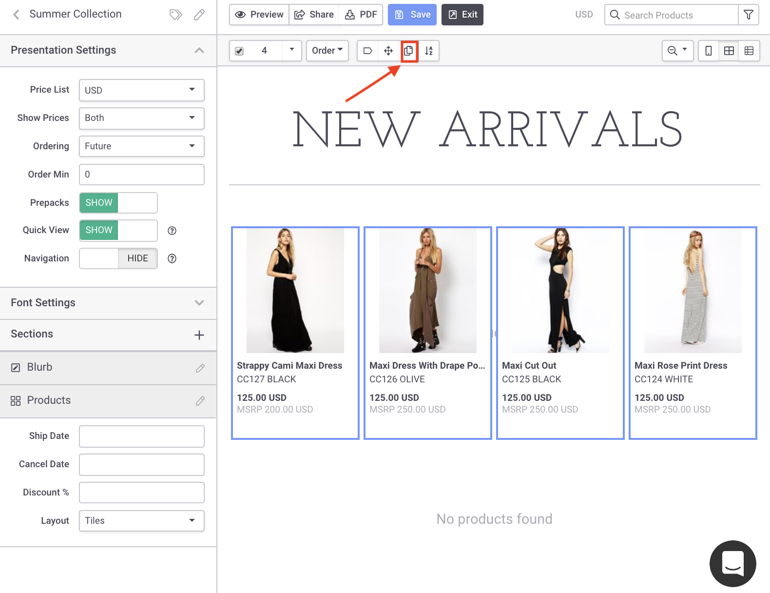Click the Cancel Date field
The height and width of the screenshot is (593, 770).
pyautogui.click(x=142, y=465)
